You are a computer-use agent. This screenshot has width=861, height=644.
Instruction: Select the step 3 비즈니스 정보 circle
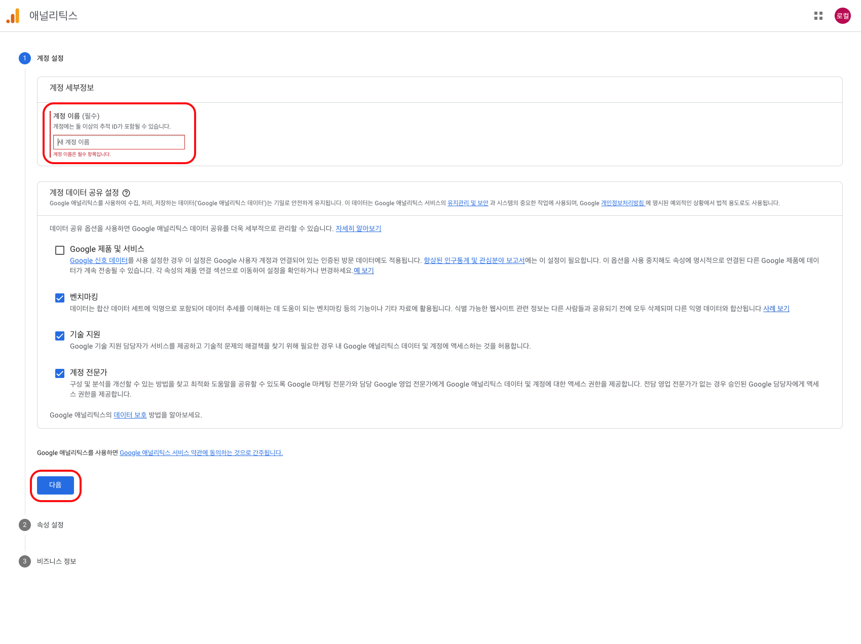[x=25, y=561]
